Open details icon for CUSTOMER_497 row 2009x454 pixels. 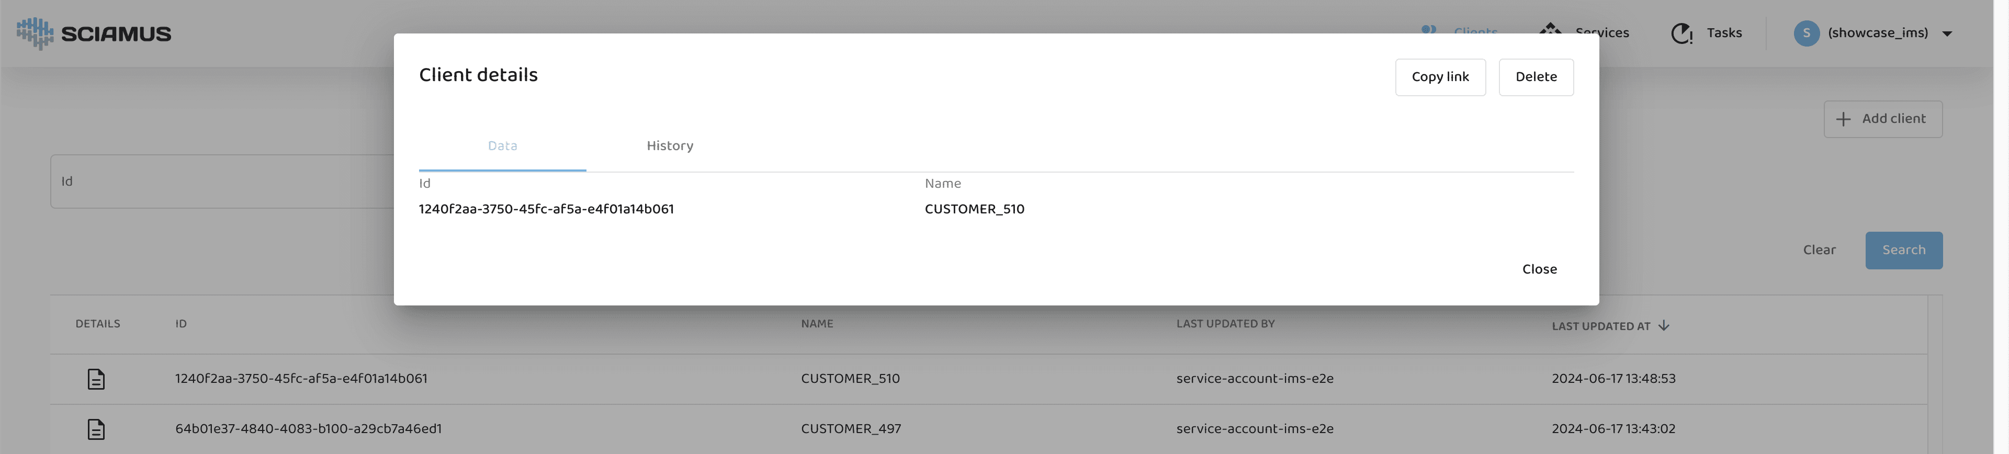tap(96, 429)
